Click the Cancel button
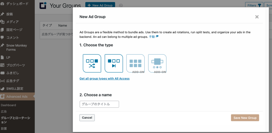The height and width of the screenshot is (133, 272). [87, 118]
